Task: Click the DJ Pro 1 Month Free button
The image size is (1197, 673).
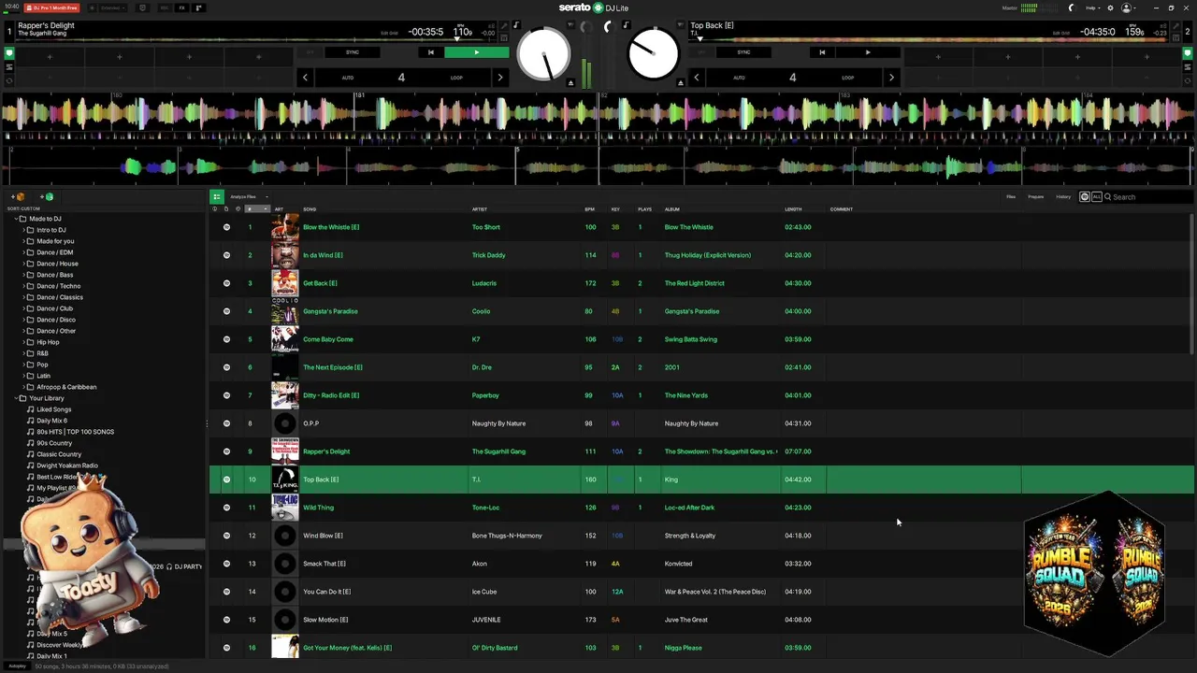Action: tap(51, 7)
